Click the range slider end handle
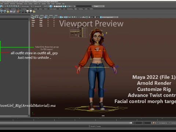Viewport: 176px width, 132px height. pyautogui.click(x=131, y=123)
